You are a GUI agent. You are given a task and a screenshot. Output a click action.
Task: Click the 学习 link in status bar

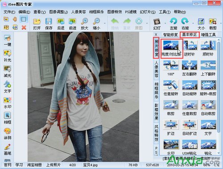coord(19,165)
